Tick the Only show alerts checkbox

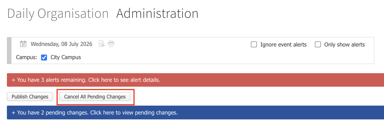point(318,44)
